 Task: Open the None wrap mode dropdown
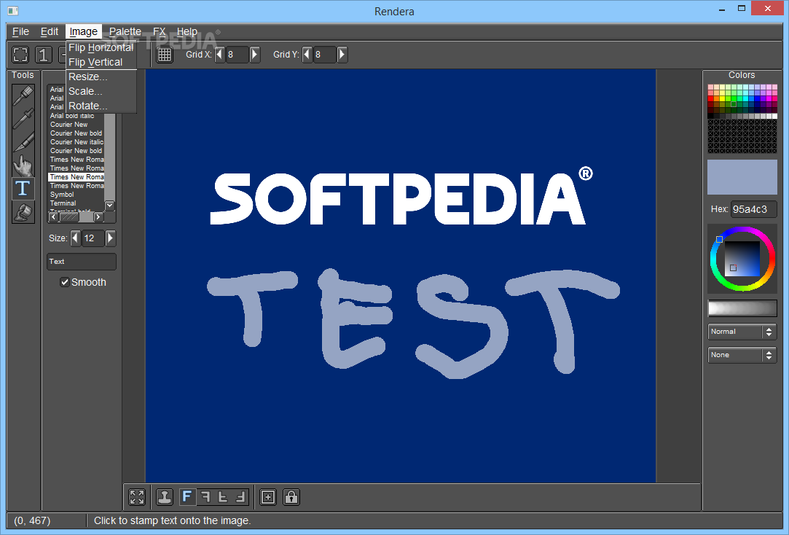coord(742,355)
